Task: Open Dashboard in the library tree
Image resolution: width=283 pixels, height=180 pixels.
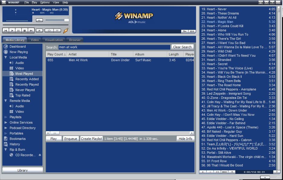Action: point(18,46)
